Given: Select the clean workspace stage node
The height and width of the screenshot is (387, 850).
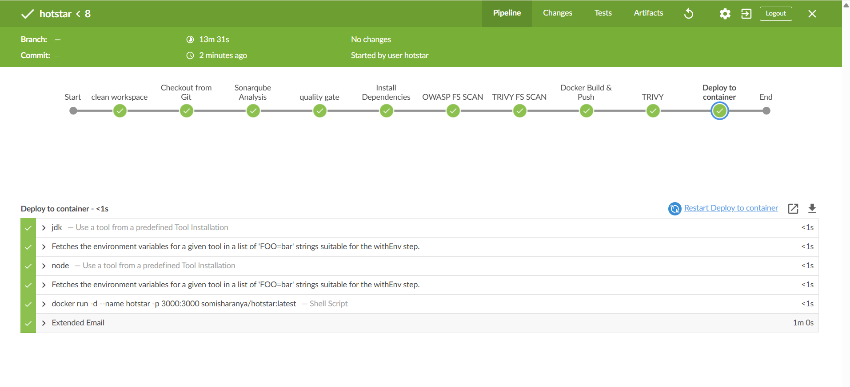Looking at the screenshot, I should point(120,111).
